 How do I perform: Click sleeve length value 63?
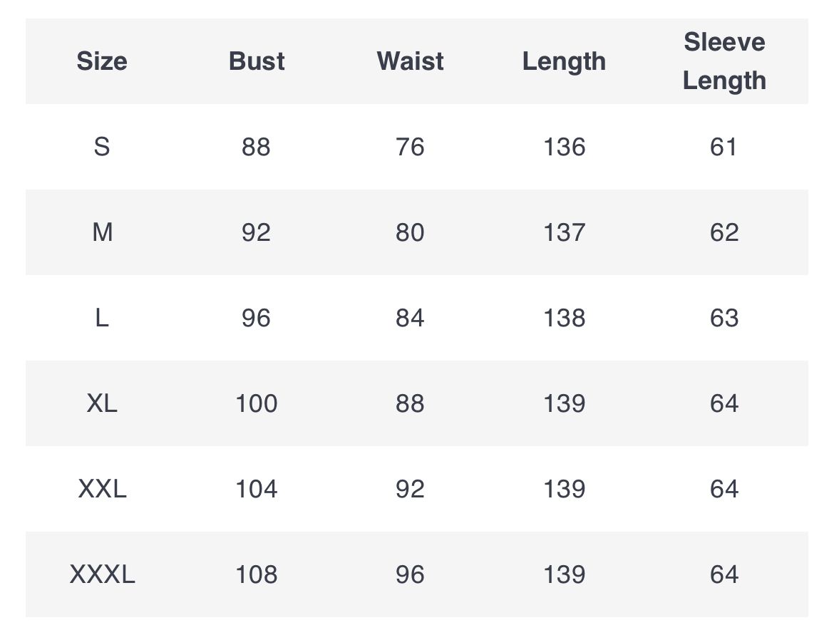click(724, 318)
